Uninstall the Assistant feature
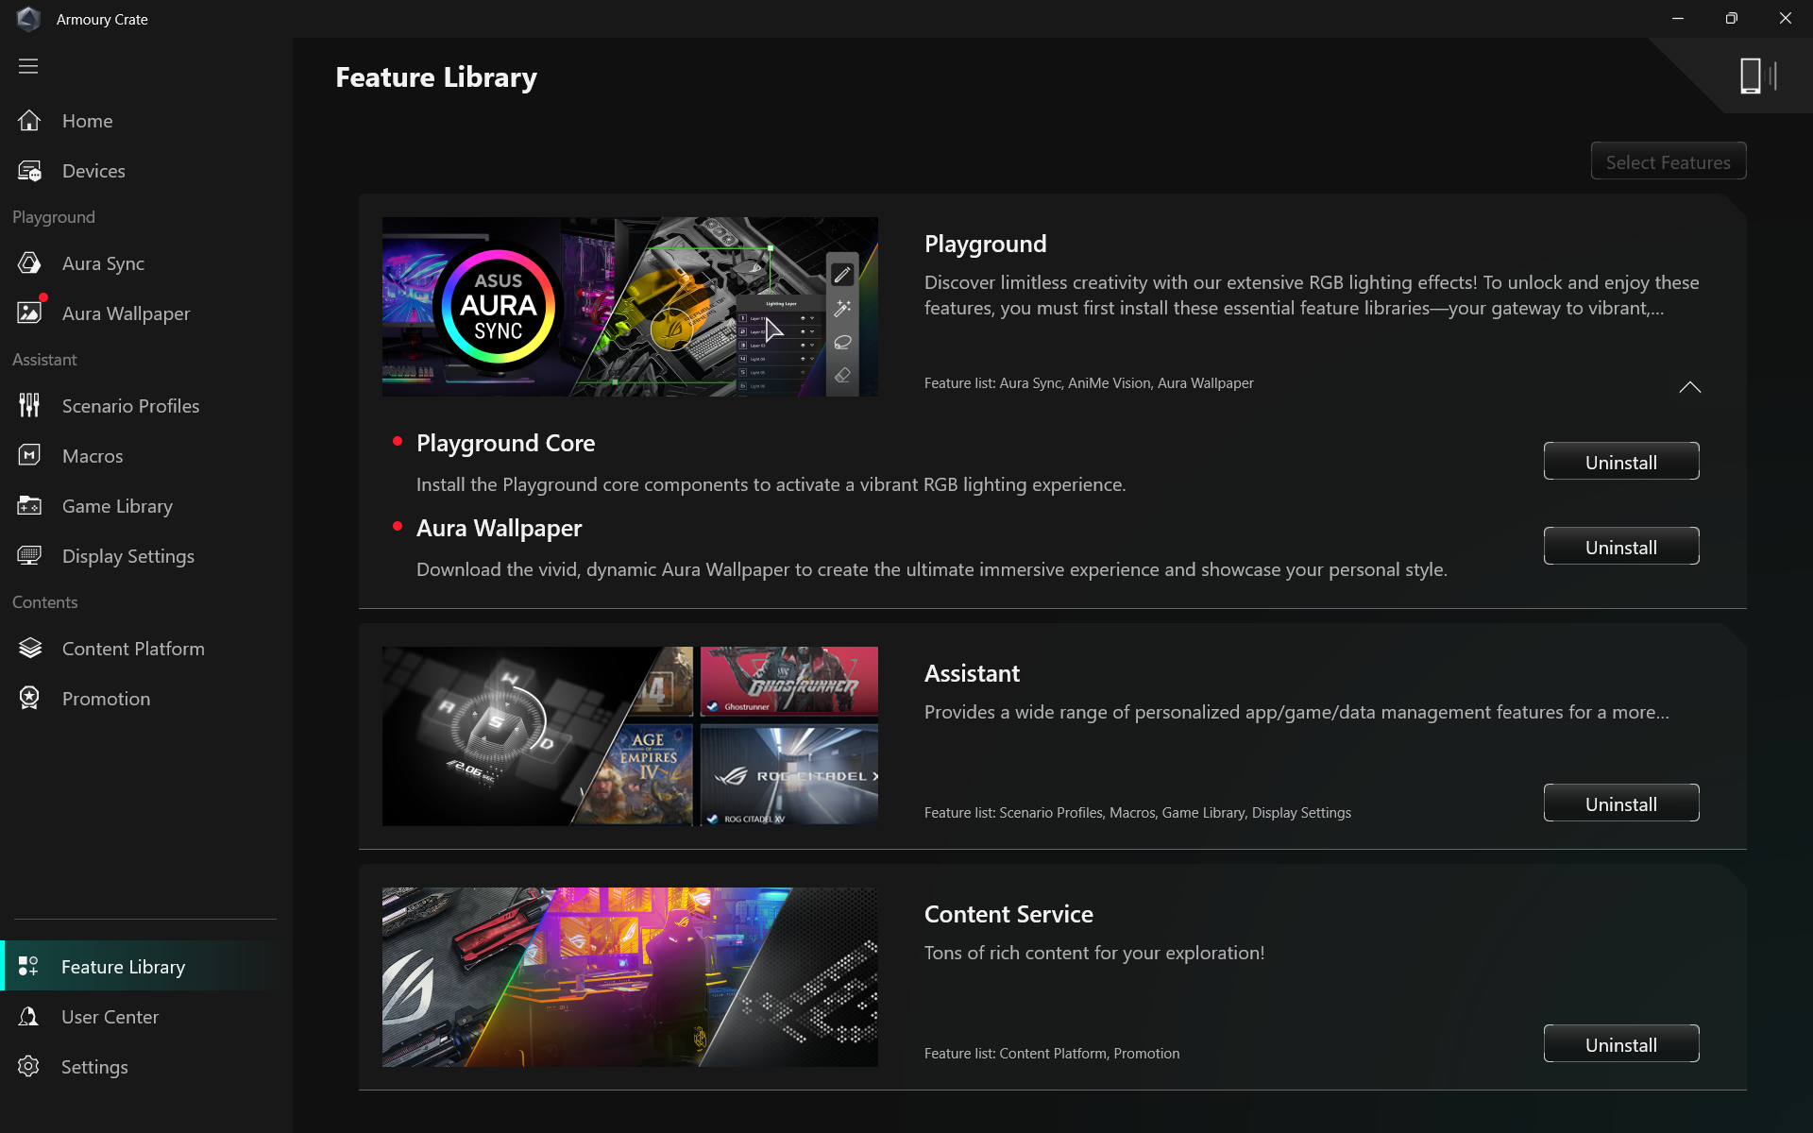Image resolution: width=1813 pixels, height=1133 pixels. click(1621, 803)
